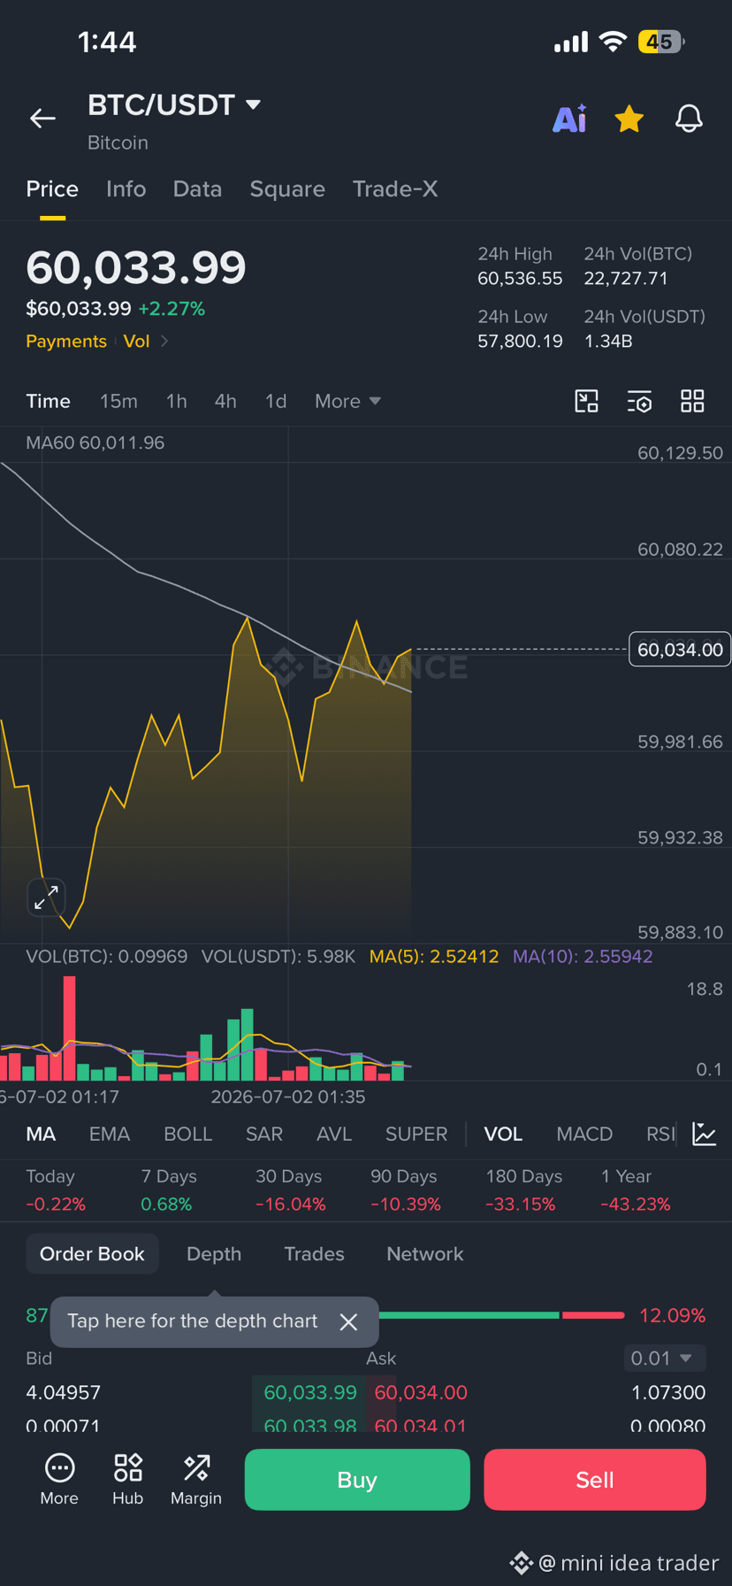732x1586 pixels.
Task: Select the Depth tab
Action: click(214, 1253)
